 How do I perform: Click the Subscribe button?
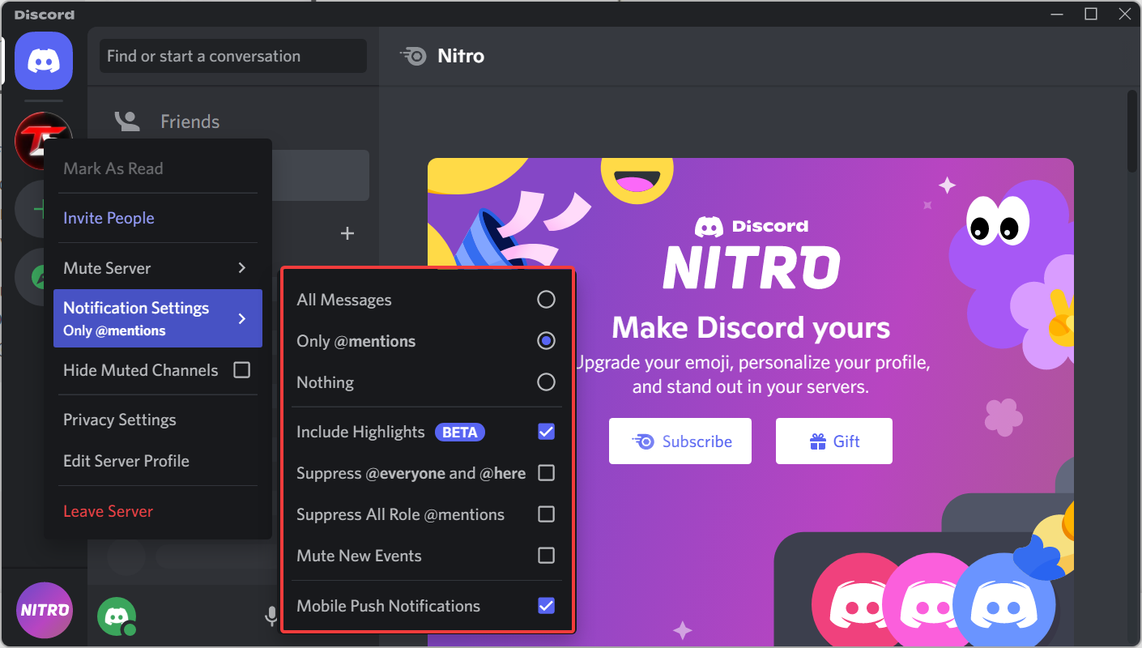click(x=680, y=441)
